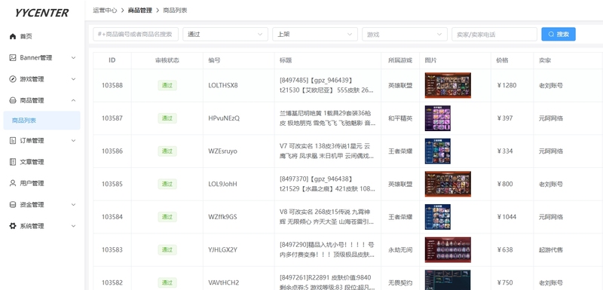This screenshot has width=603, height=290.
Task: Click 和平精英 in row 103587
Action: coord(400,118)
